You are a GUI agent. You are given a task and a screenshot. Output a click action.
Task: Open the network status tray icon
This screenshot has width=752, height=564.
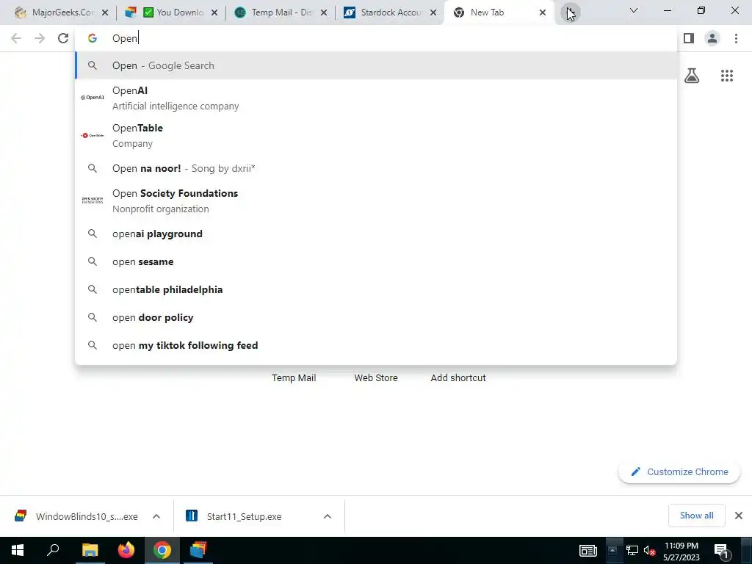coord(632,551)
